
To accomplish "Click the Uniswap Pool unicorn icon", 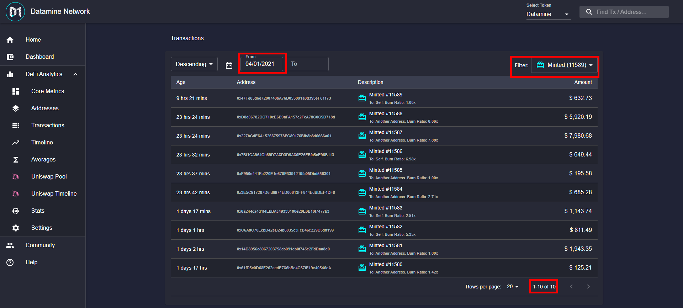I will (x=16, y=177).
